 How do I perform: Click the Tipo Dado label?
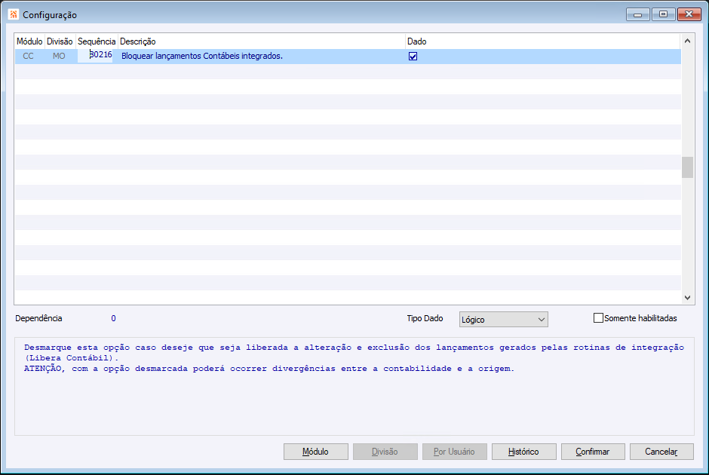pos(425,318)
